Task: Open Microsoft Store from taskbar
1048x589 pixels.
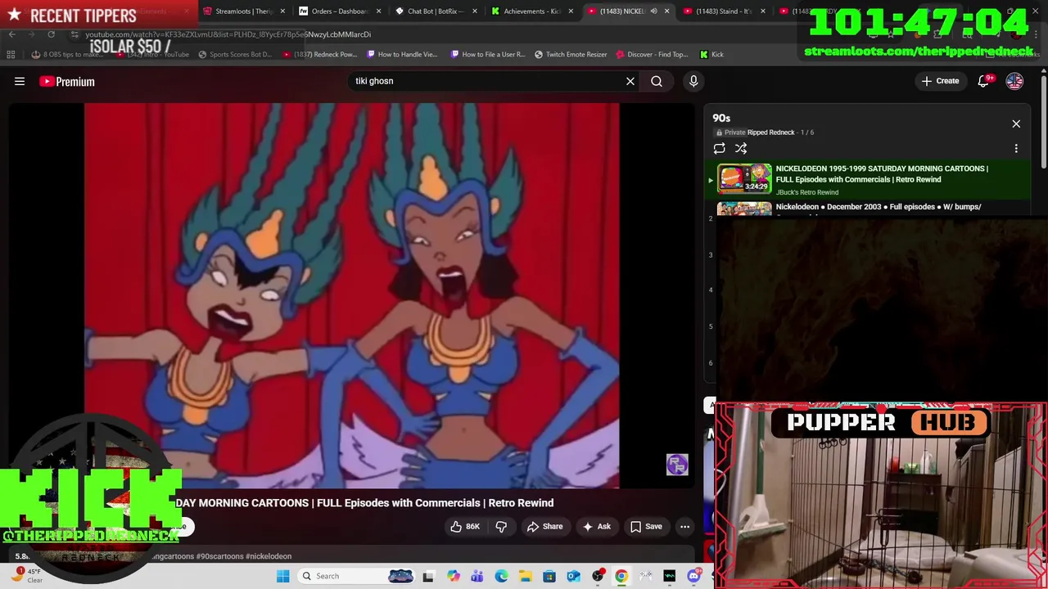Action: click(x=549, y=576)
